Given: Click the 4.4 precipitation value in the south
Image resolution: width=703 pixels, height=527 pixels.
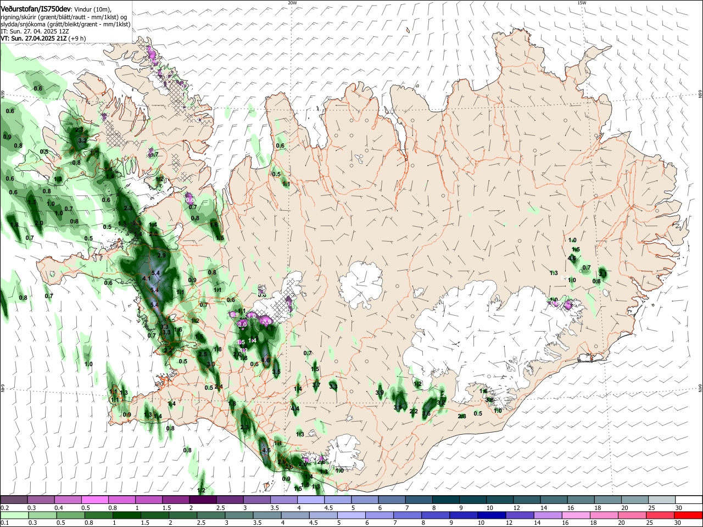Looking at the screenshot, I should (x=295, y=409).
